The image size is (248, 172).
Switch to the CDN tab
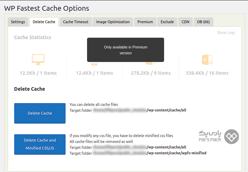[x=185, y=22]
